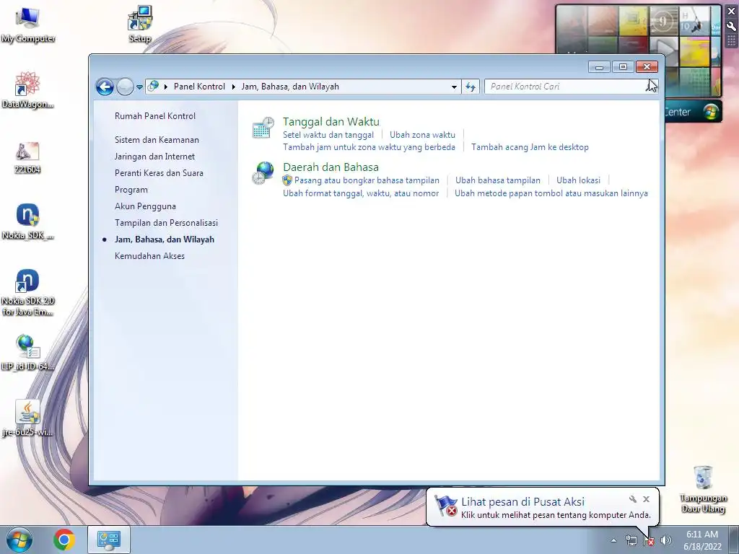The image size is (739, 554).
Task: Select the Setup desktop icon
Action: pyautogui.click(x=140, y=25)
